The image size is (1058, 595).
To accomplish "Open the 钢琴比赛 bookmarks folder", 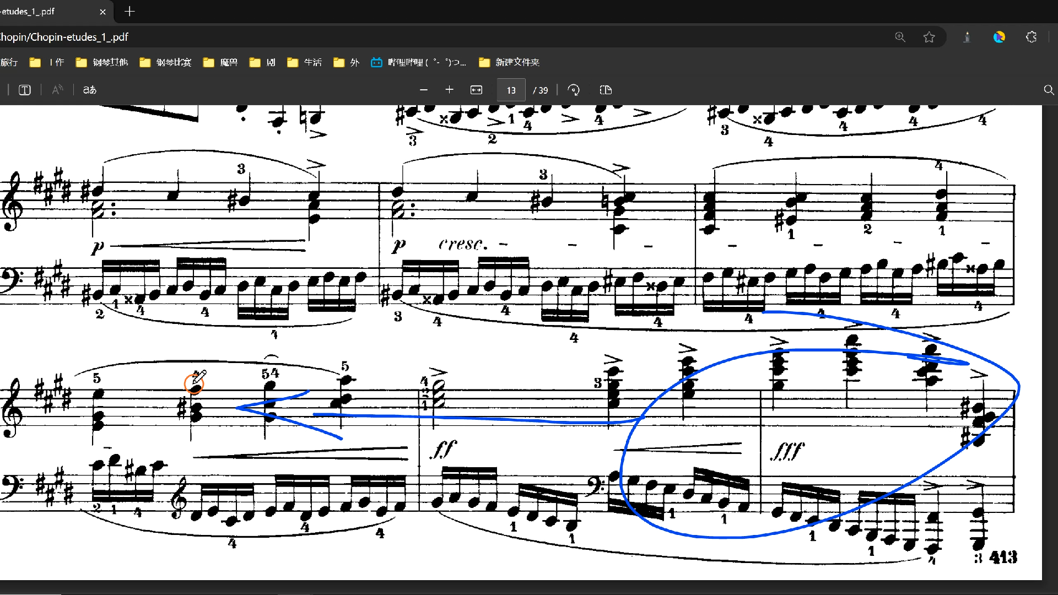I will [165, 62].
